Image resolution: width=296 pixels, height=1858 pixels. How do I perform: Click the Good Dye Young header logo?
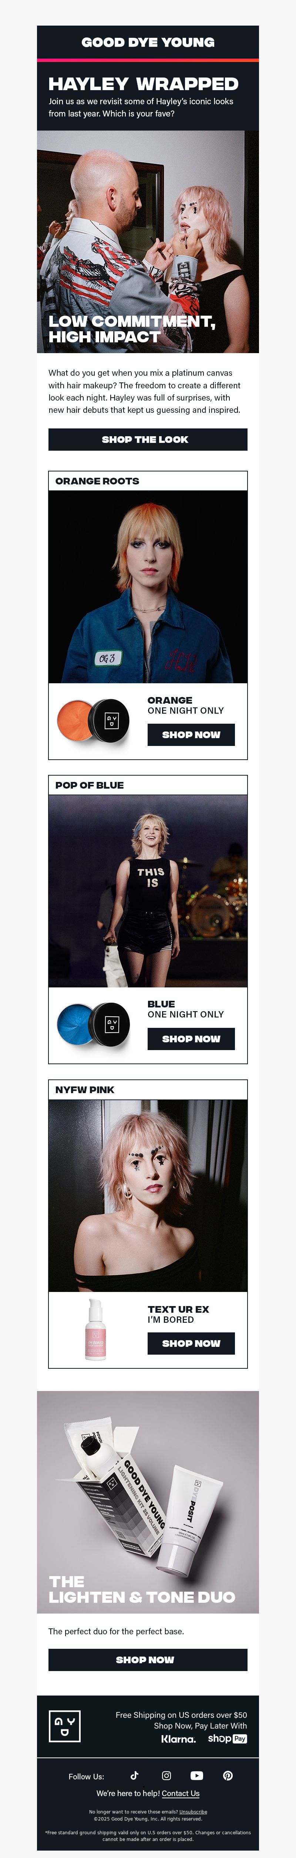click(148, 43)
